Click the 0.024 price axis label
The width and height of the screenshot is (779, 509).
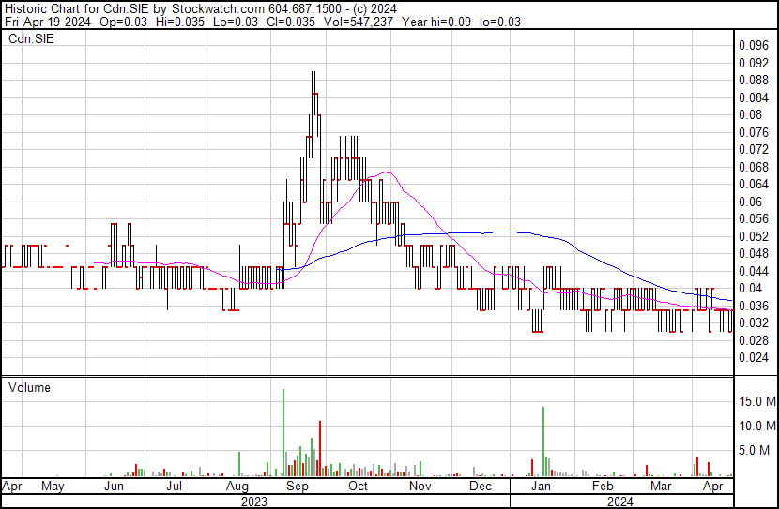coord(754,358)
